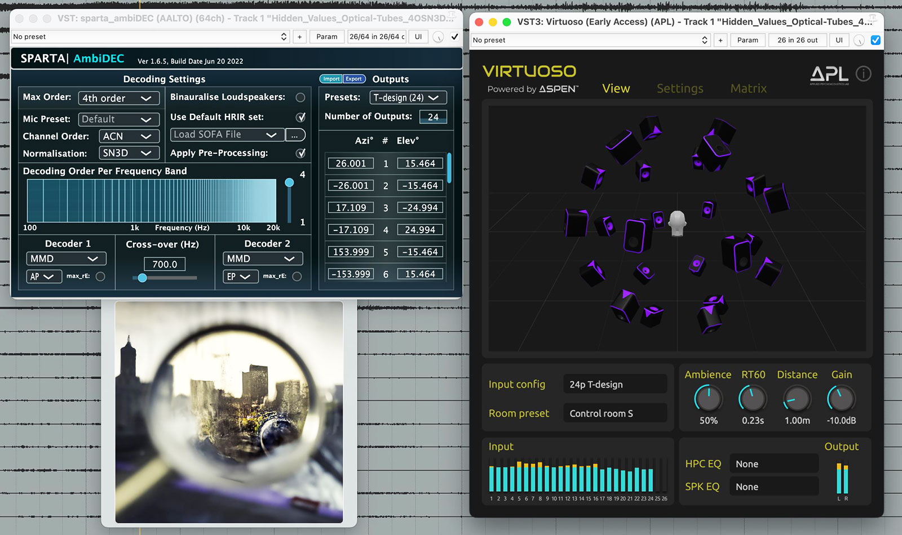The width and height of the screenshot is (902, 535).
Task: Click the bypass knob in the AmbiDEC header
Action: [x=437, y=37]
